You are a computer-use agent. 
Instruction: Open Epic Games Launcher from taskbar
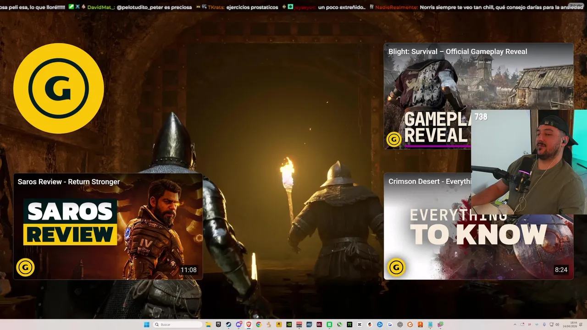[218, 324]
